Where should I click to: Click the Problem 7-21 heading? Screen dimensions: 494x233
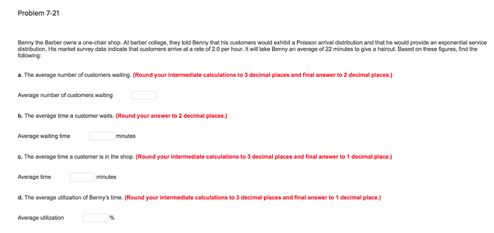coord(39,14)
